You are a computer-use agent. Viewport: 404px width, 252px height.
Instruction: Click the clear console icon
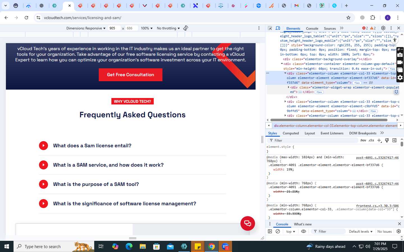click(x=278, y=231)
